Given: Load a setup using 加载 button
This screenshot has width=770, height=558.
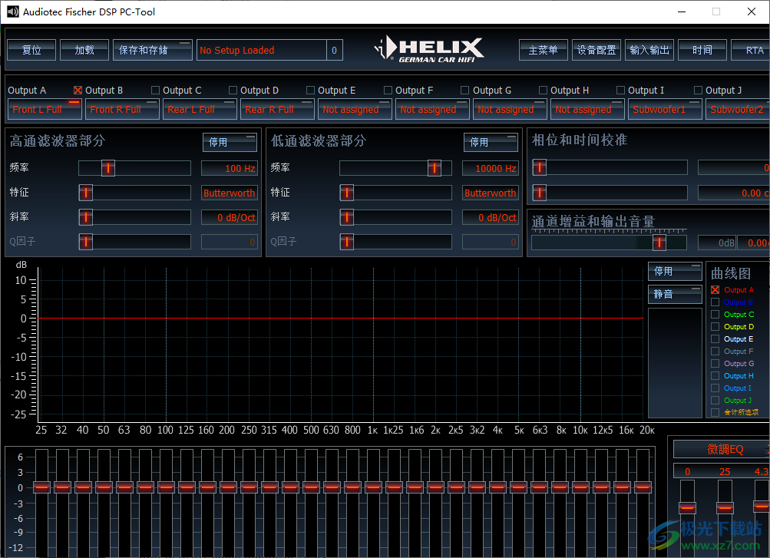Looking at the screenshot, I should pos(84,49).
